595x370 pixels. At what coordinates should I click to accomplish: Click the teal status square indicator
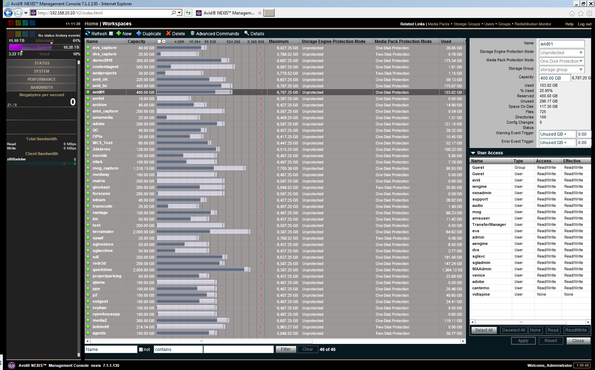25,23
